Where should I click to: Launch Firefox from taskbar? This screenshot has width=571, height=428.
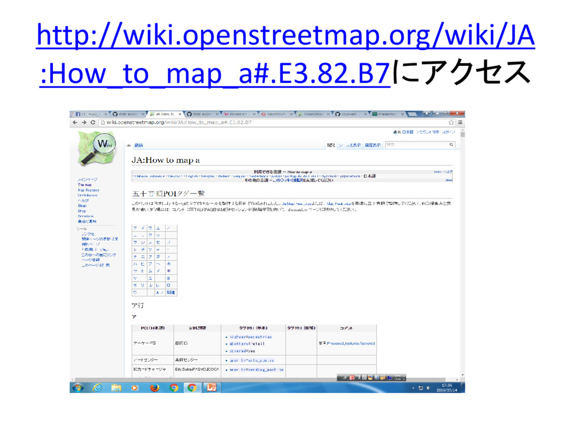pos(154,388)
